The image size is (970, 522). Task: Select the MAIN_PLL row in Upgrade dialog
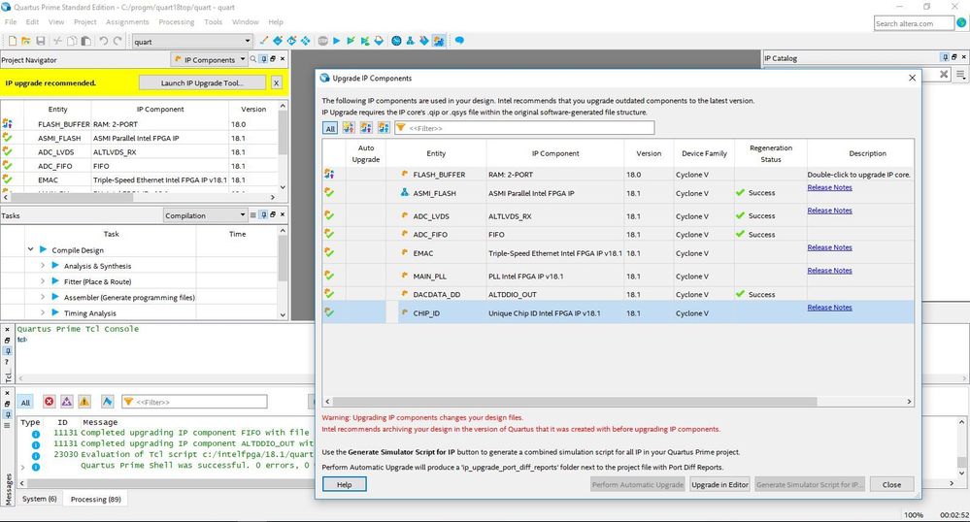tap(618, 276)
